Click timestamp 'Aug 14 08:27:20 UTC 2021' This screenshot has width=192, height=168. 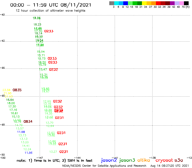point(170,166)
